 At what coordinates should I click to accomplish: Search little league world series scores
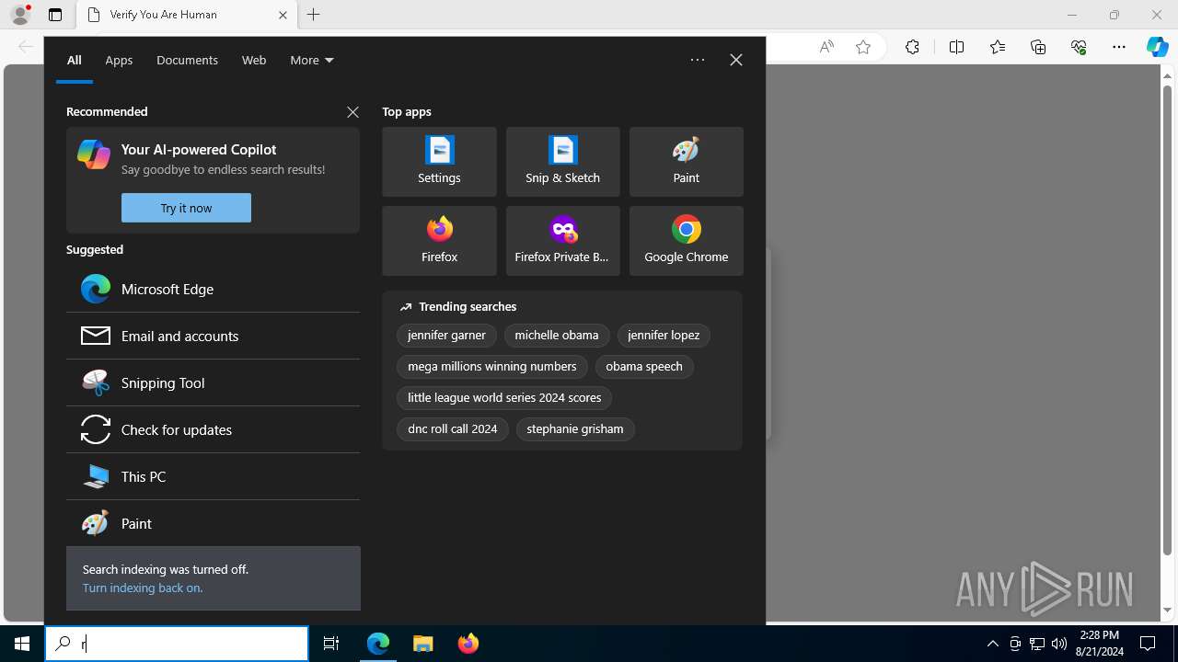(504, 398)
